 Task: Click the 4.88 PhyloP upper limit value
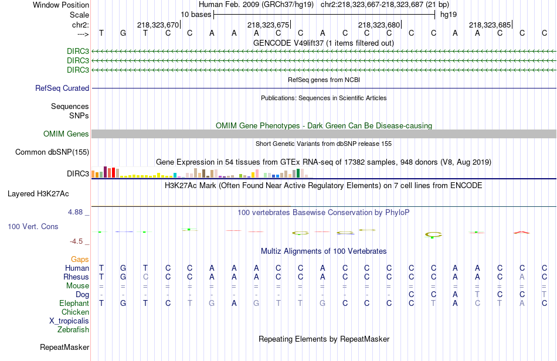[75, 212]
